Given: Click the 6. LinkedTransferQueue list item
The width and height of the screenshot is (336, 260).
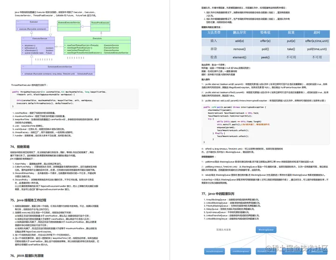Looking at the screenshot, I should coord(231,216).
